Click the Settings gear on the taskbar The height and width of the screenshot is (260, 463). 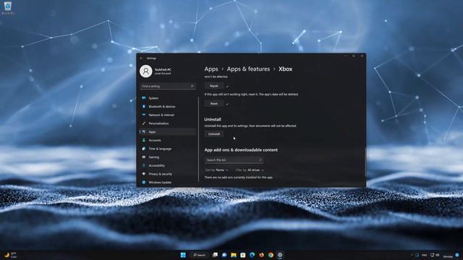(x=280, y=255)
